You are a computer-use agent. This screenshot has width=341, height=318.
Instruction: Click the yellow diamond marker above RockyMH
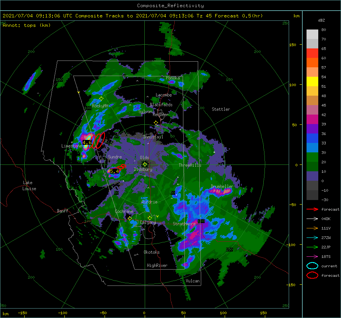(x=101, y=99)
